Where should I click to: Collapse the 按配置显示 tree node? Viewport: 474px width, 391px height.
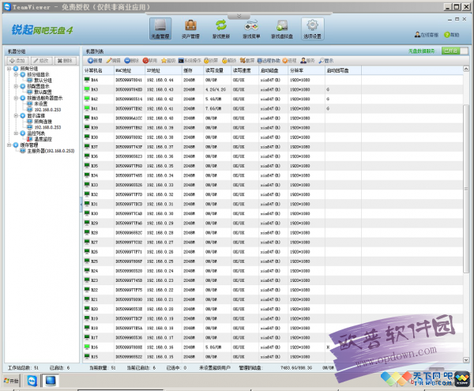coord(16,86)
